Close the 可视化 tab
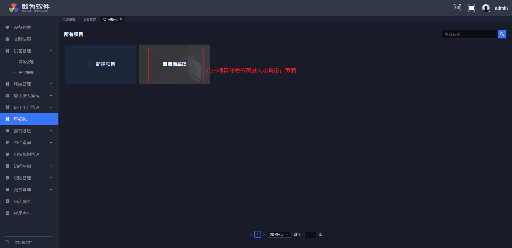Screen dimensions: 512x248 [121, 19]
